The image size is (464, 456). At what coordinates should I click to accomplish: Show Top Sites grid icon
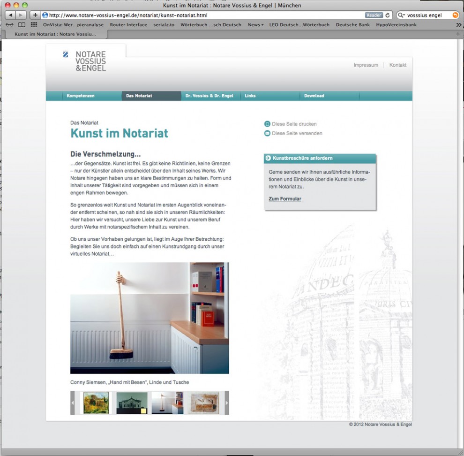coord(34,25)
